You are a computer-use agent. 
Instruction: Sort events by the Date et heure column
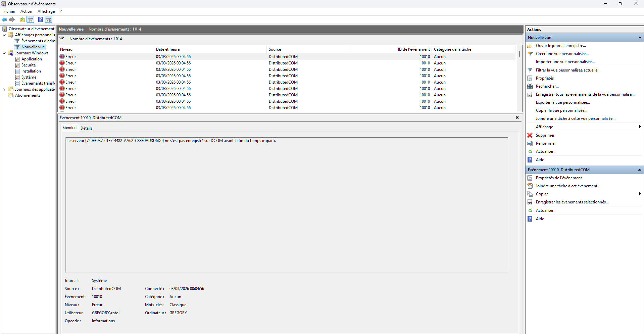210,49
